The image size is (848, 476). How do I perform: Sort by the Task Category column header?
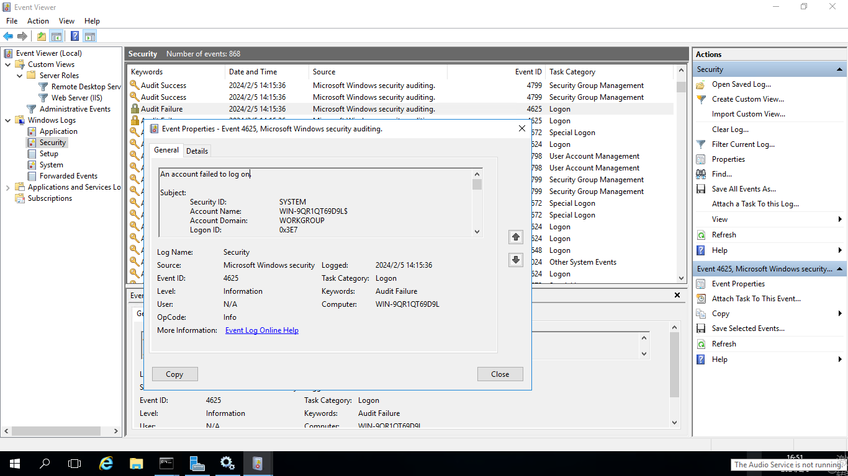[x=608, y=72]
